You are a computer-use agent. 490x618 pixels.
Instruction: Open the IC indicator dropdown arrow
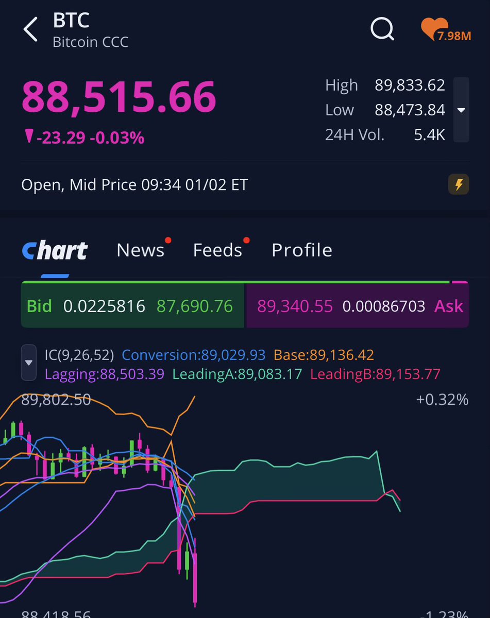[29, 363]
